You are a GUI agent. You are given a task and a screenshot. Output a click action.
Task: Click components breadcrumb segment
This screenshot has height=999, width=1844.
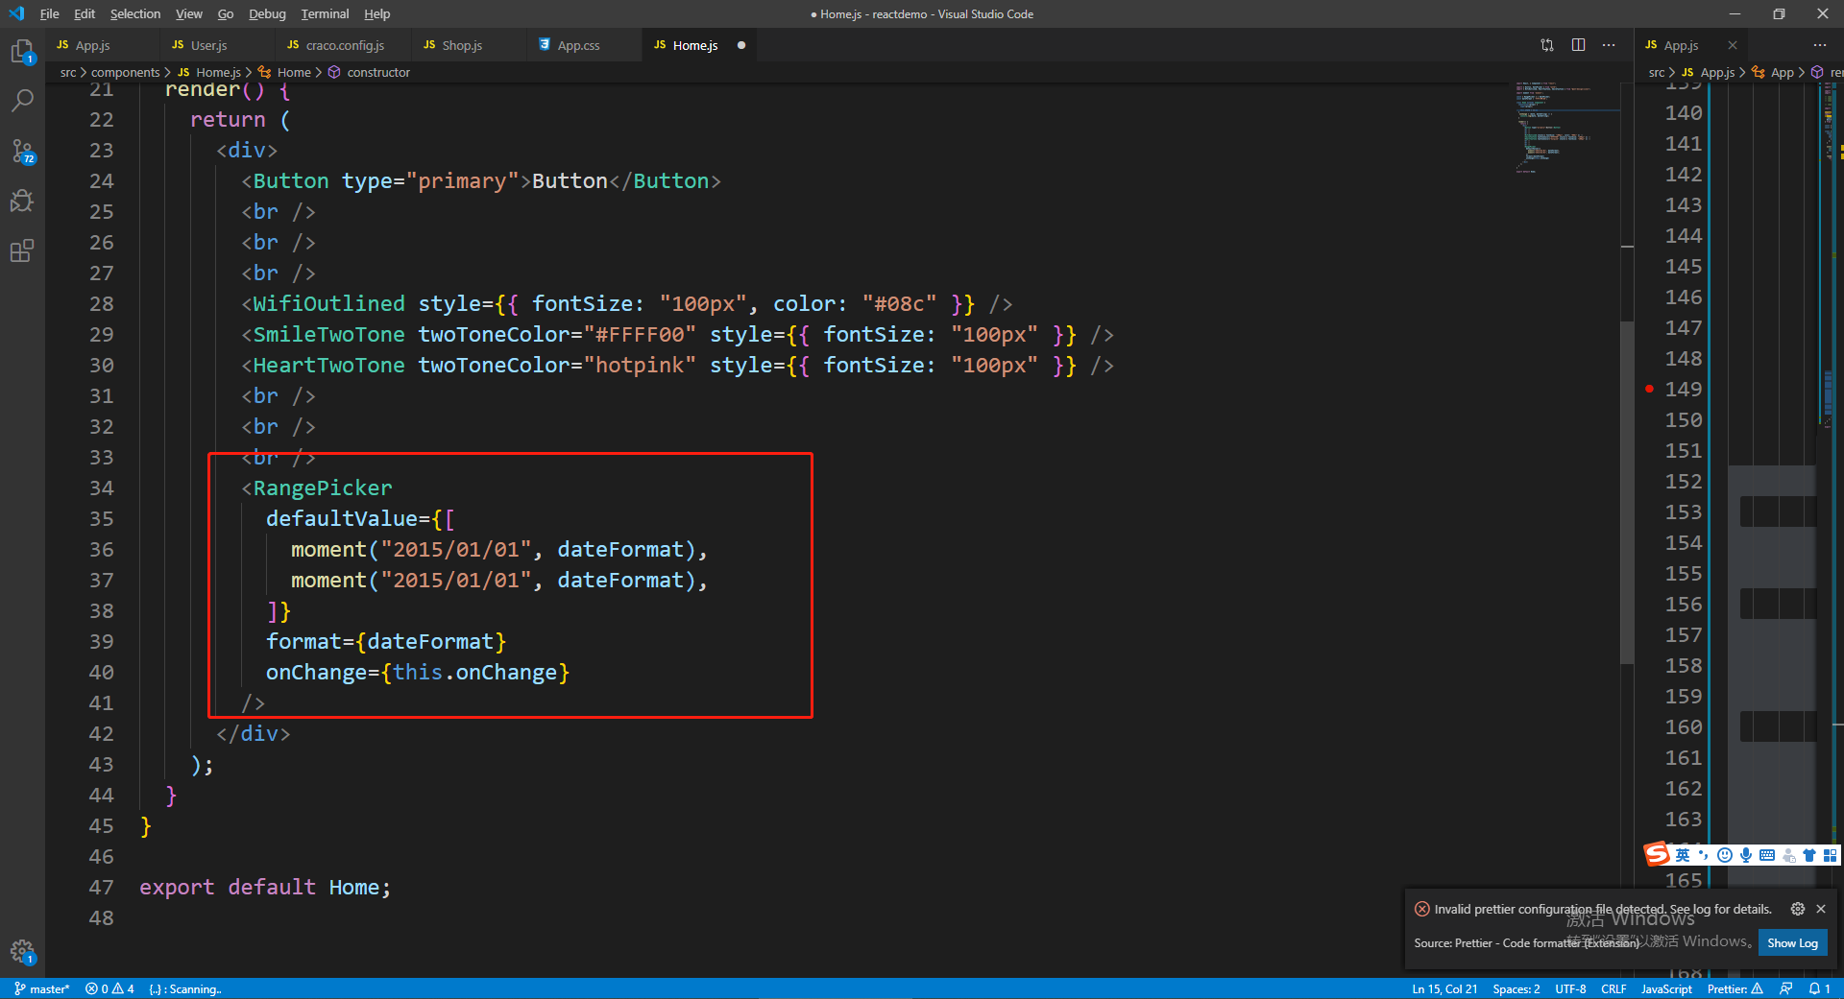pos(126,73)
